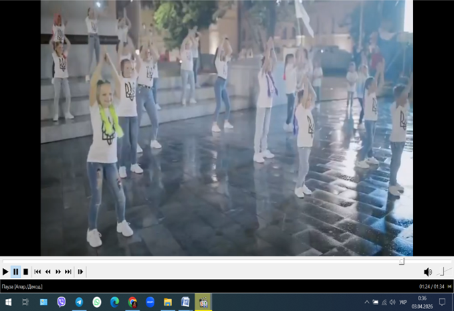Screen dimensions: 454x311
Task: Rewind with the decrease speed button
Action: [x=47, y=272]
